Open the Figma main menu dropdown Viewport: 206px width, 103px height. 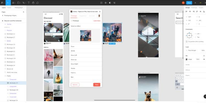point(2,3)
